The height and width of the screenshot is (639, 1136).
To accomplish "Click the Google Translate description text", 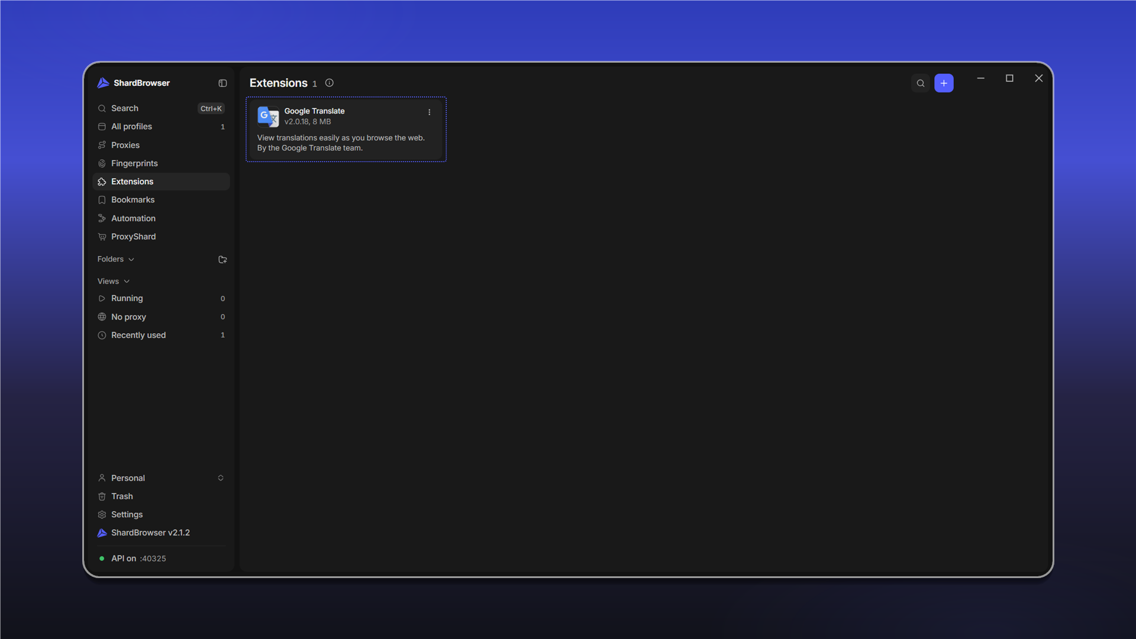I will click(341, 143).
